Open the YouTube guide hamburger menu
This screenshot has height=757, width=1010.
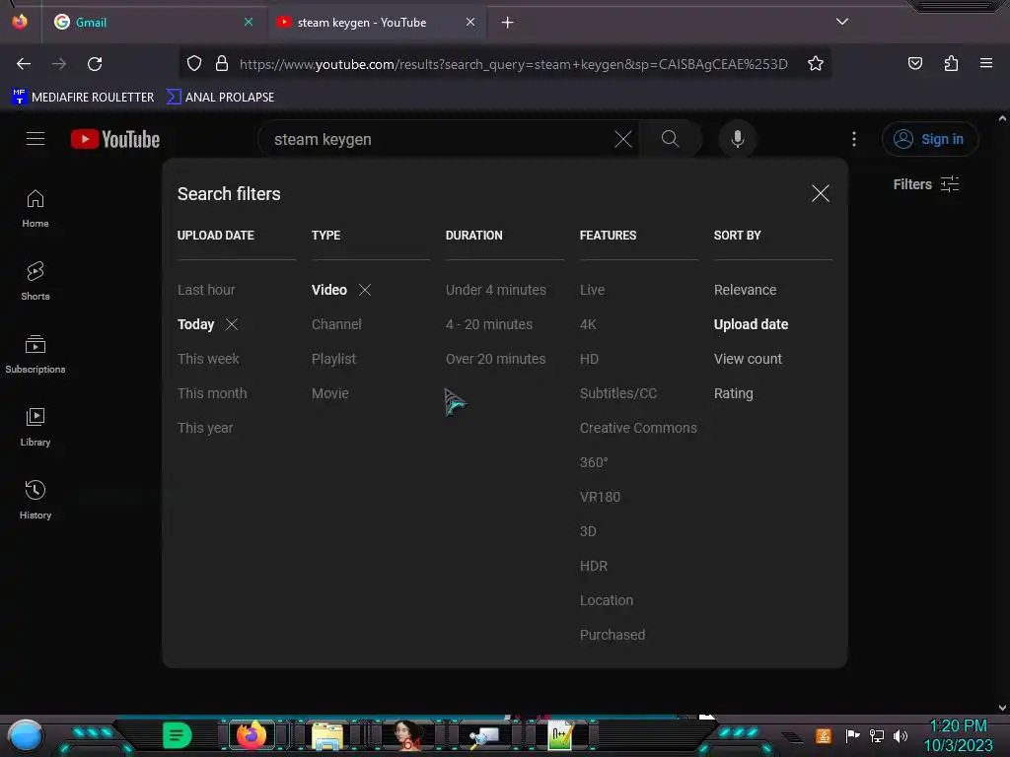36,138
